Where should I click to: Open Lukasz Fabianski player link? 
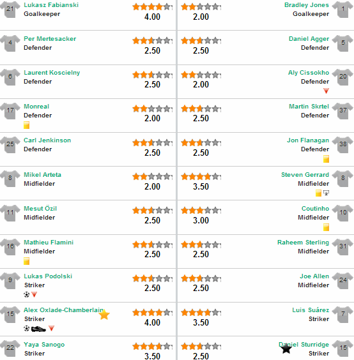(51, 5)
